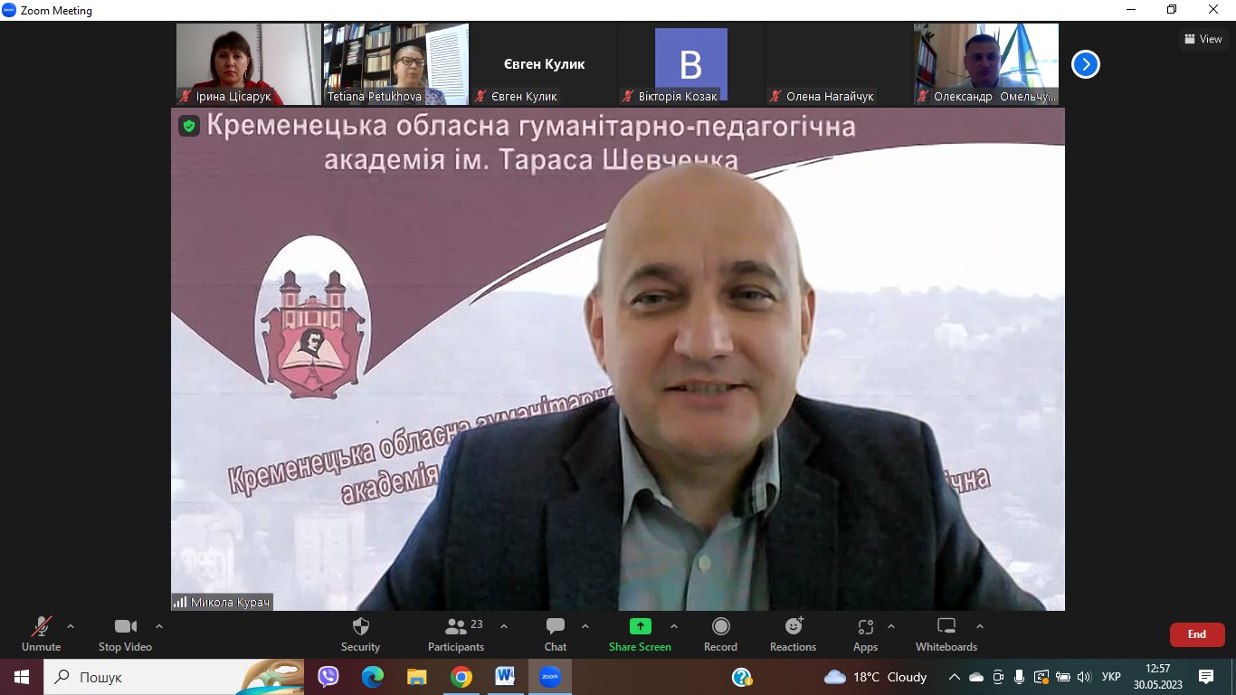Open the Reactions smiley menu
The image size is (1236, 695).
(793, 627)
